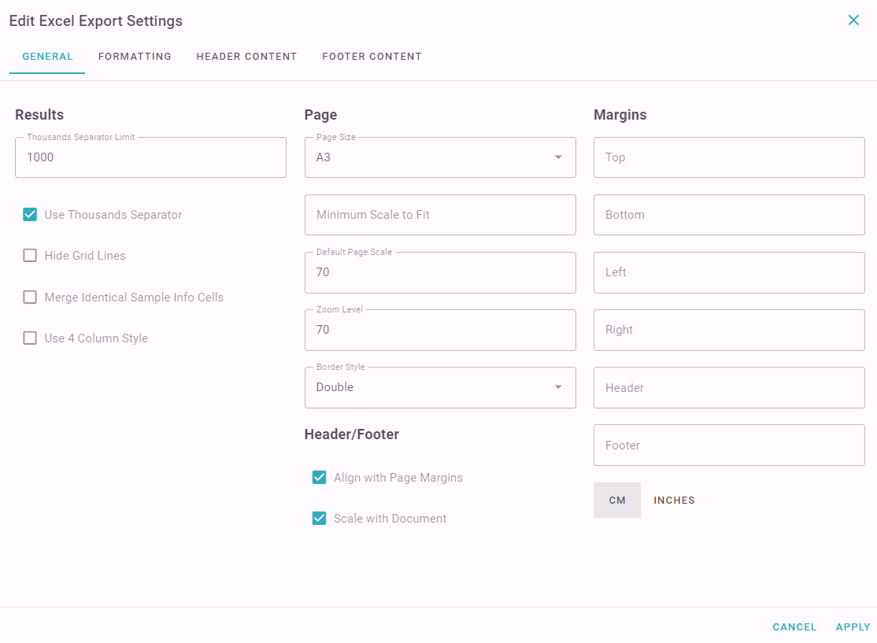Enable Use 4 Column Style checkbox
877x643 pixels.
30,338
